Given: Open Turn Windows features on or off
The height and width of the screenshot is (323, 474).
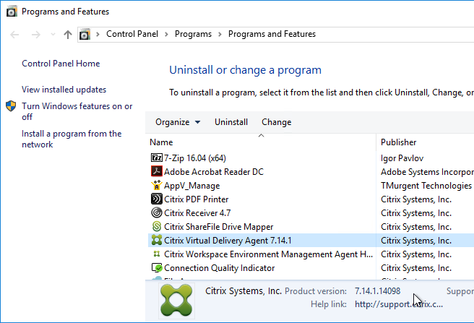Looking at the screenshot, I should coord(77,111).
